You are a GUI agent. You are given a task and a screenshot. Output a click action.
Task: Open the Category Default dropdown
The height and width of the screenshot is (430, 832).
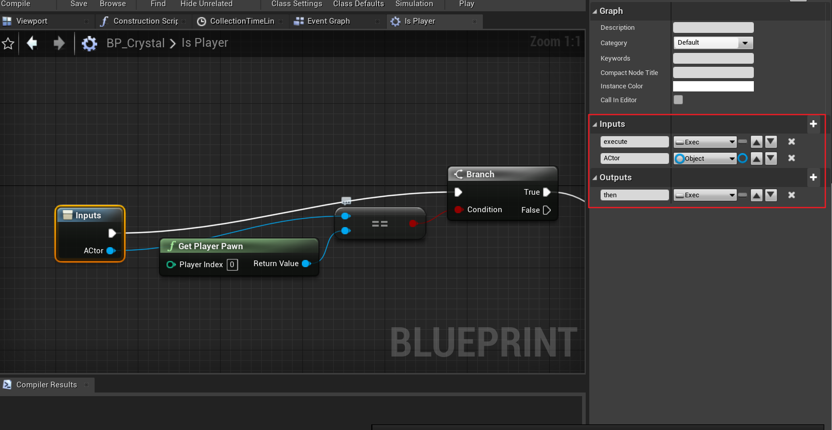[x=713, y=43]
